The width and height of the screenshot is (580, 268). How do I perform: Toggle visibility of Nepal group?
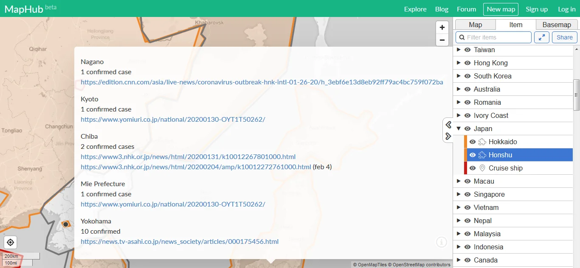coord(467,221)
